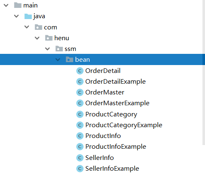Click the class icon beside OrderDetail
The width and height of the screenshot is (205, 174).
click(80, 71)
